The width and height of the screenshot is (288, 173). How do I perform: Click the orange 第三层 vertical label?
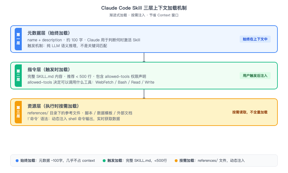18,112
